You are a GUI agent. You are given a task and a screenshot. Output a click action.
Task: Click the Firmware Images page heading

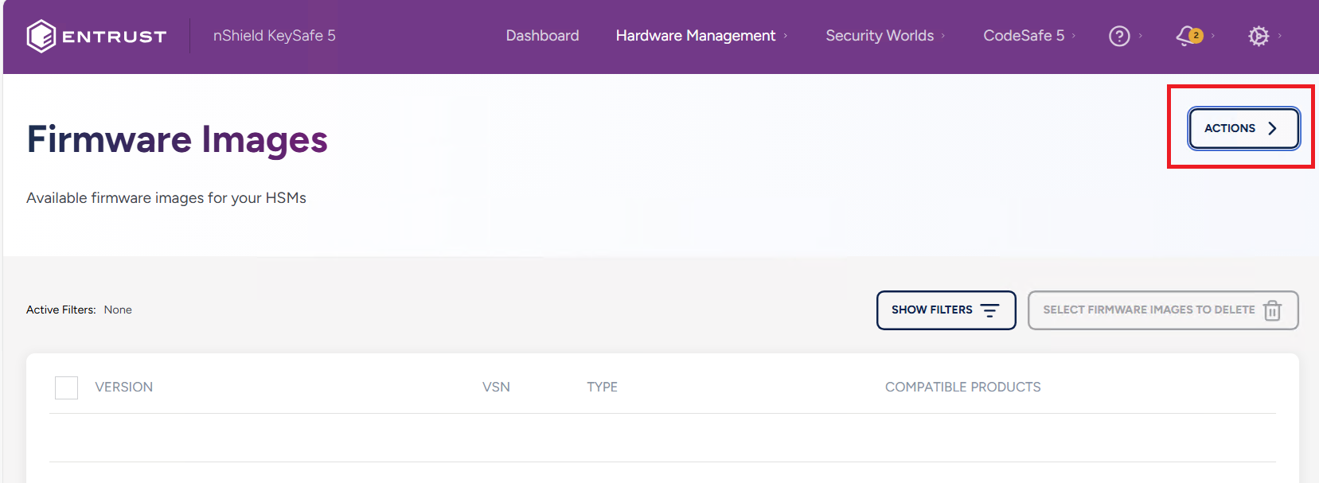[x=177, y=139]
